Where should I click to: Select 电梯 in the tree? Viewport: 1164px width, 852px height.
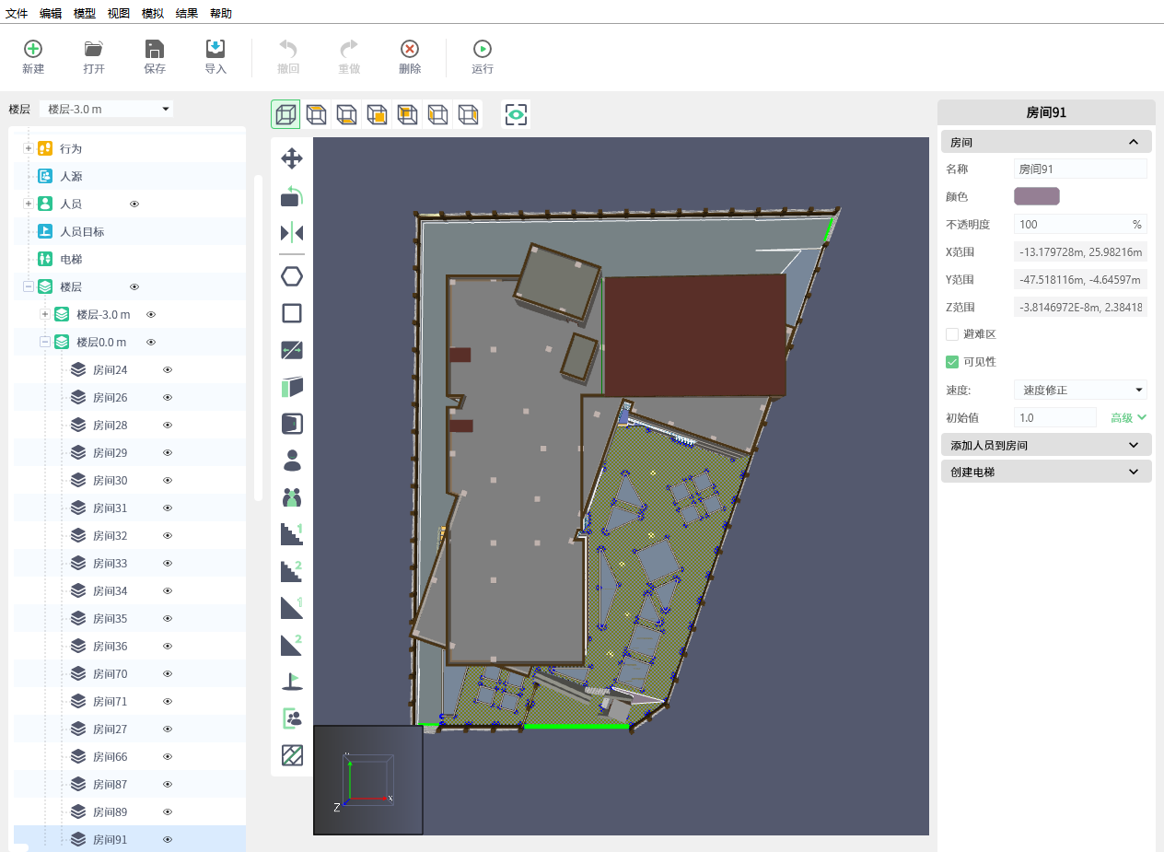(71, 259)
